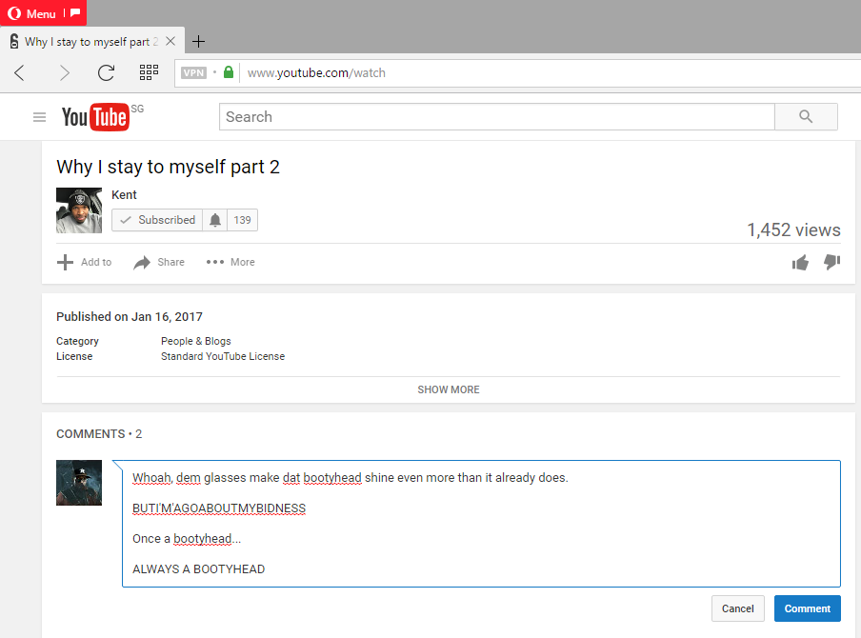Click the video title 'Why I stay to myself part 2'
This screenshot has height=638, width=861.
click(168, 167)
